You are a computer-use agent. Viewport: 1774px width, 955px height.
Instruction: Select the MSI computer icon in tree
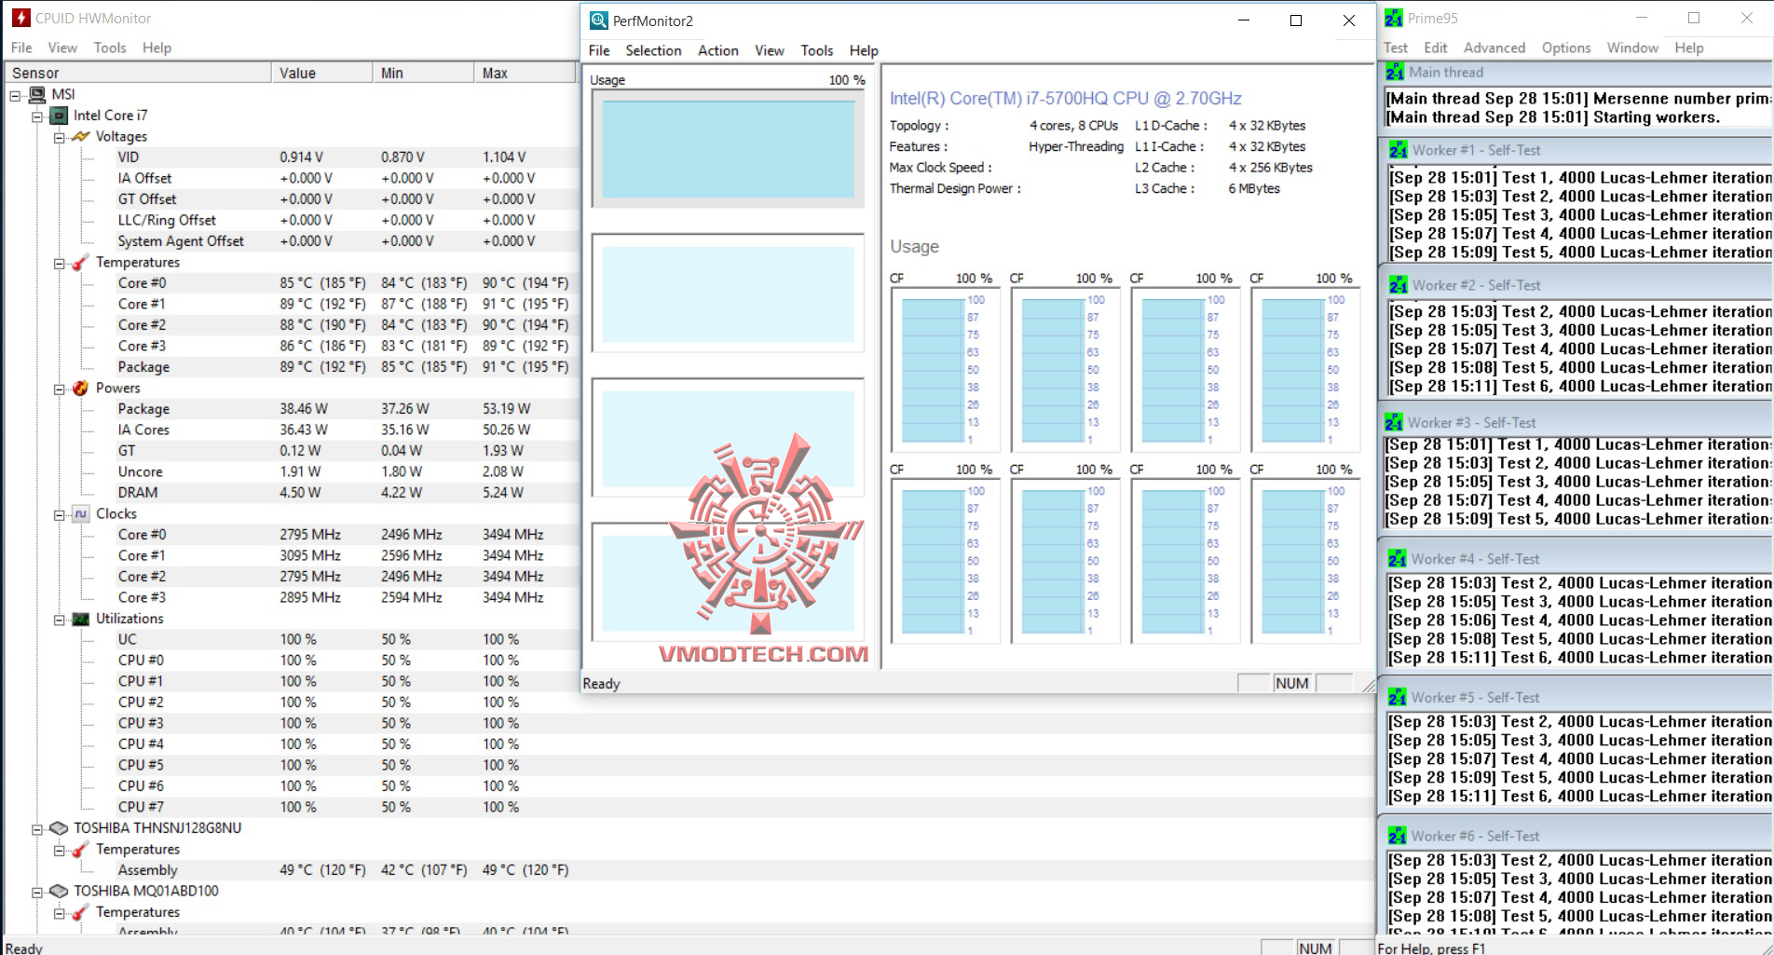coord(37,94)
